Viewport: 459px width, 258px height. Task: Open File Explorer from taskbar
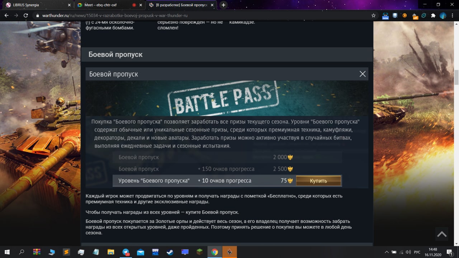click(111, 252)
